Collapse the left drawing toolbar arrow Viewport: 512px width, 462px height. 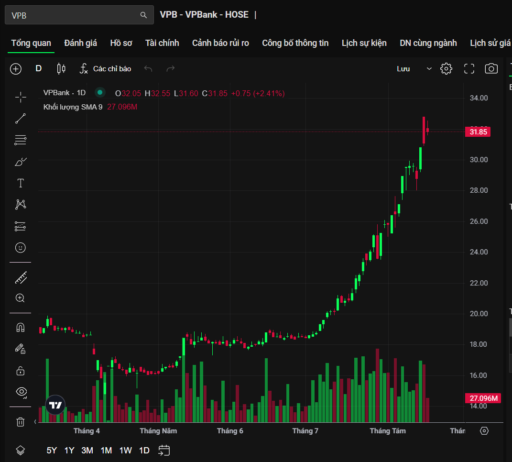tap(35, 421)
